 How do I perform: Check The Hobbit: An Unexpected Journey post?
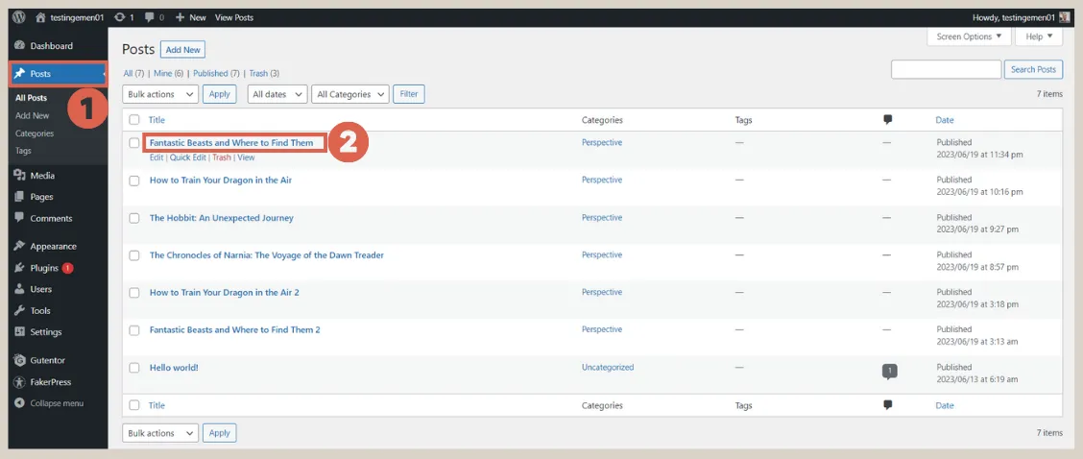[134, 218]
